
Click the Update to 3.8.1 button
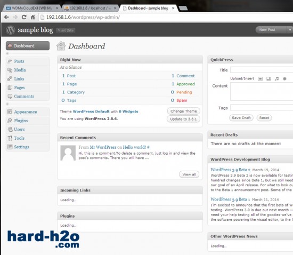183,119
